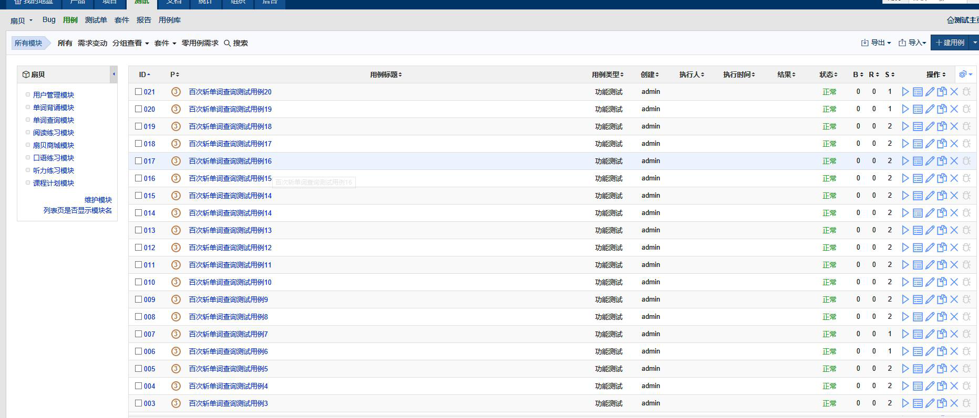The height and width of the screenshot is (418, 979).
Task: Select checkbox for test case 015
Action: [139, 196]
